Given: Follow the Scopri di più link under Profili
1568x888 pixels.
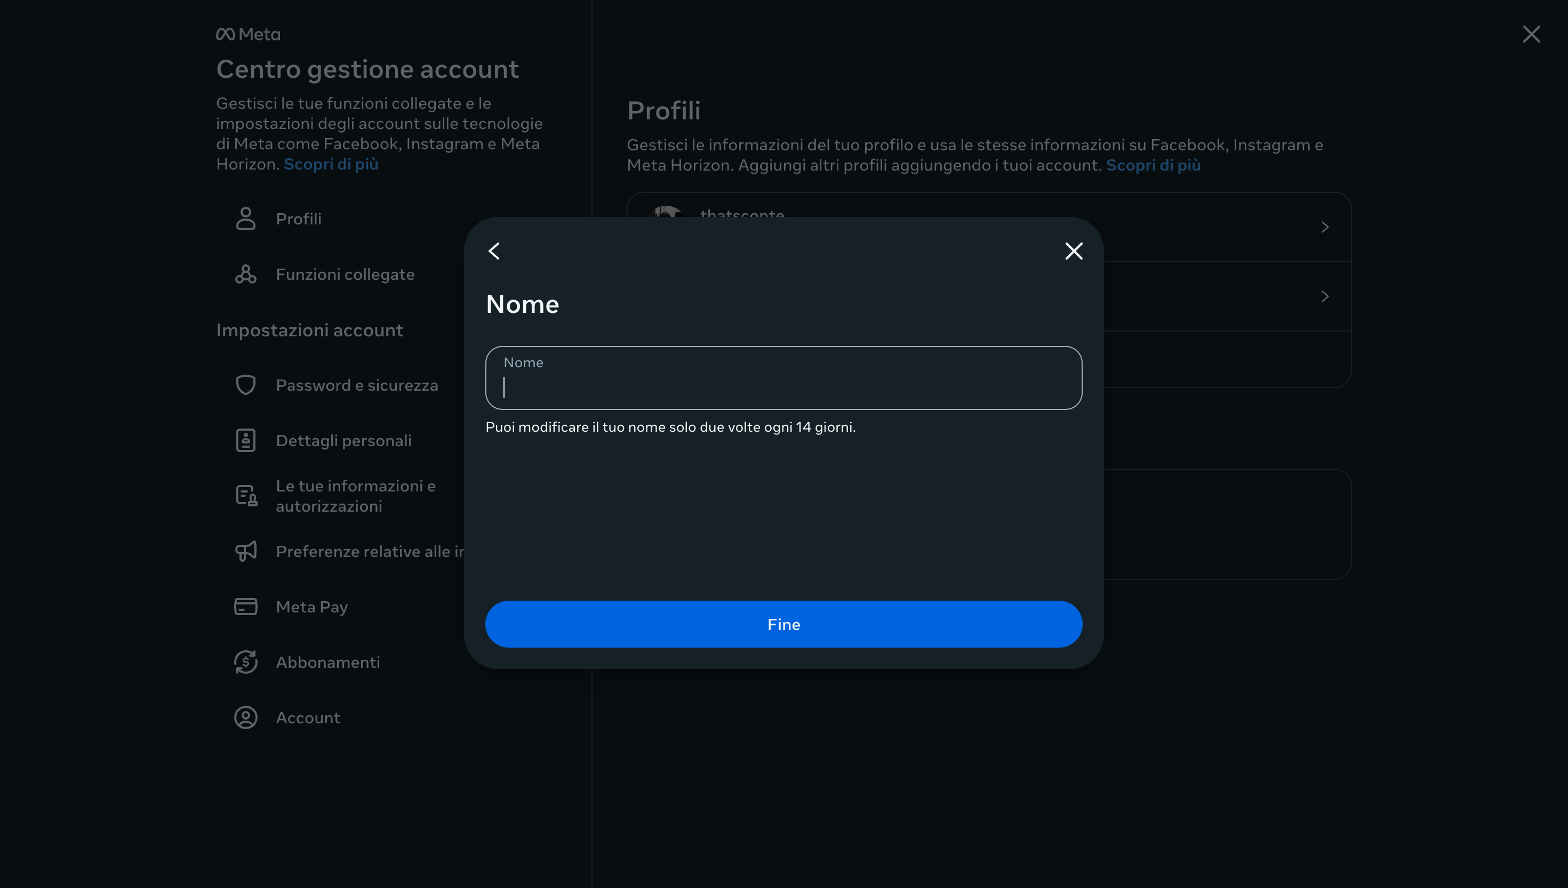Looking at the screenshot, I should pos(1153,165).
